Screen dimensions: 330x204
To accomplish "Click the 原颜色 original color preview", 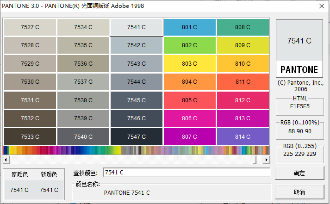I will (x=19, y=190).
